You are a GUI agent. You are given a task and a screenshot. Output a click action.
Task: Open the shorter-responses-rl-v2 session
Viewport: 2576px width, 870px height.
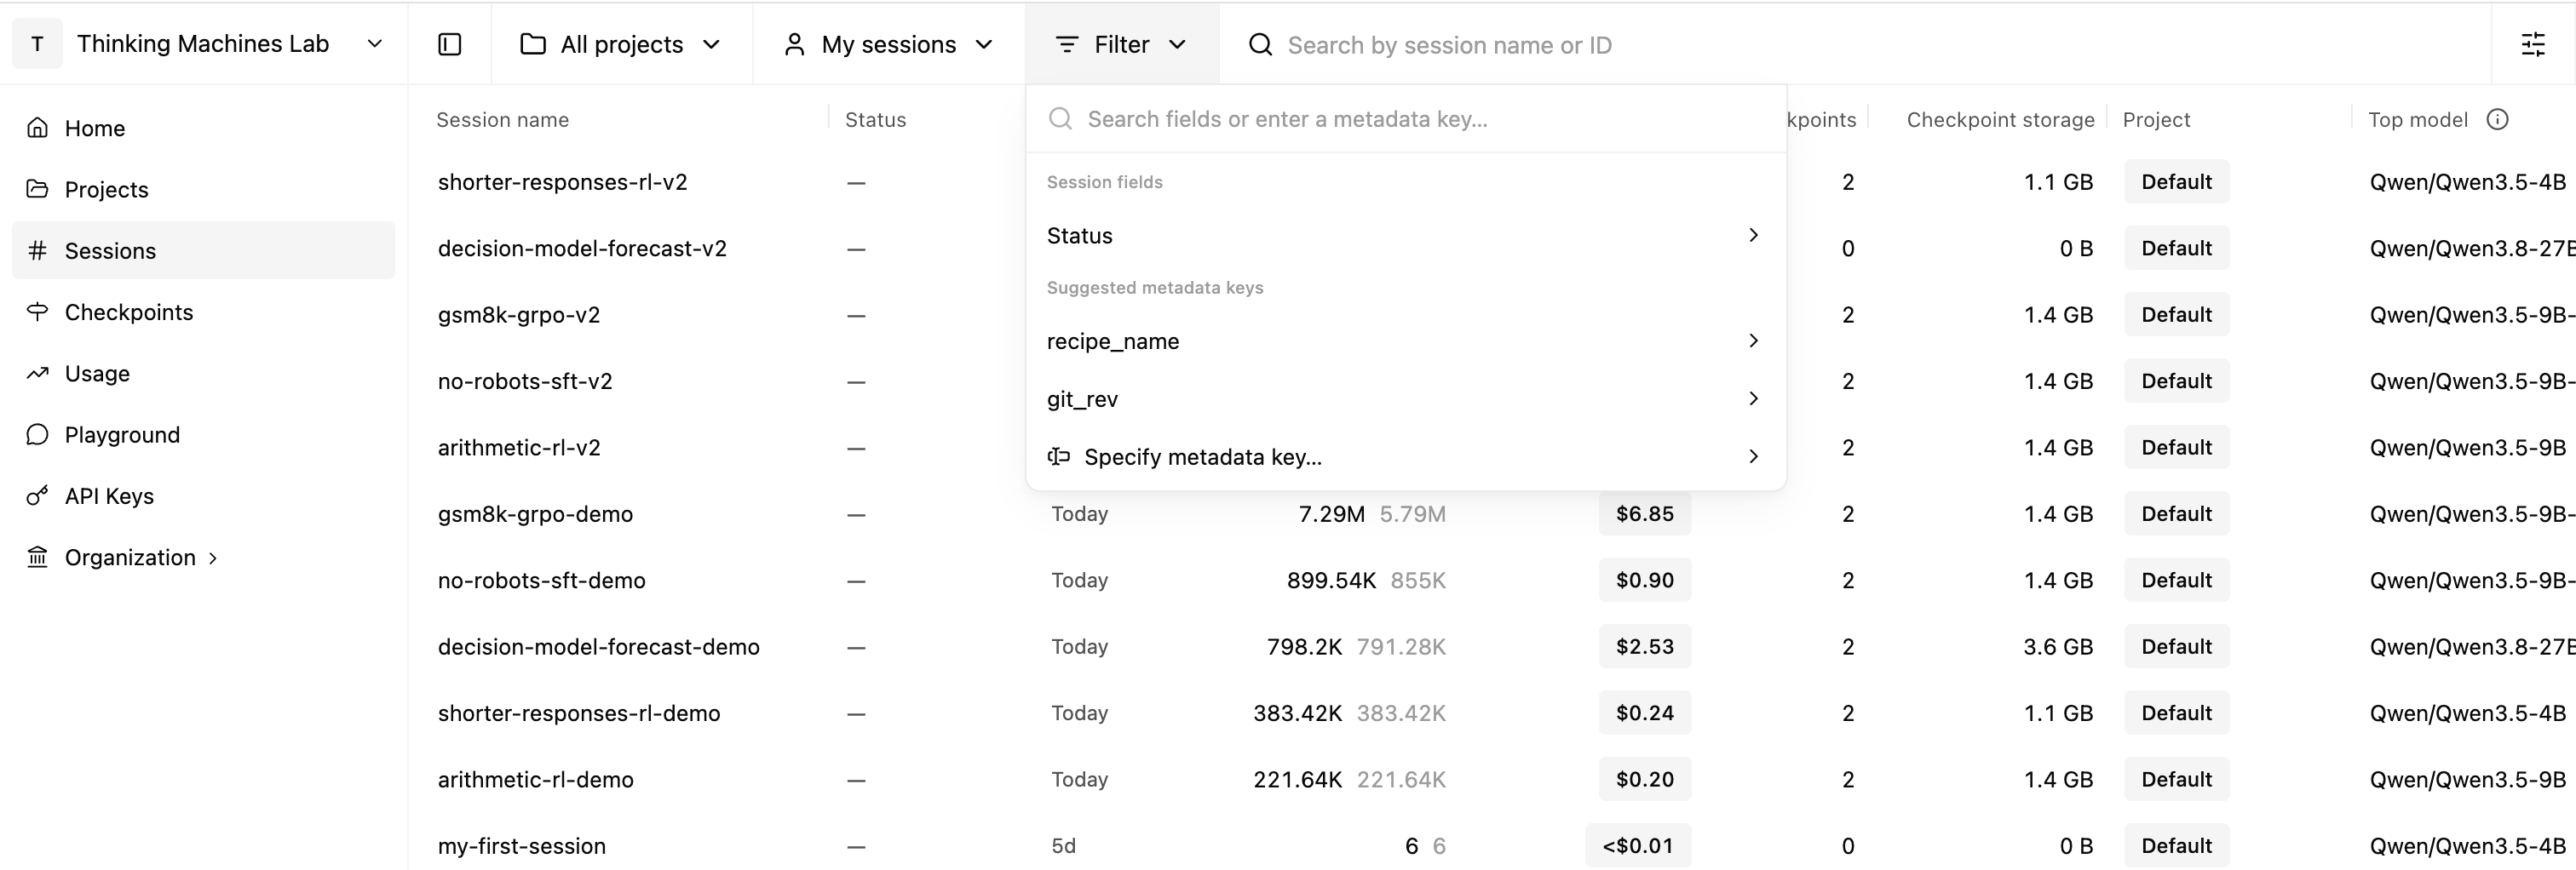562,182
